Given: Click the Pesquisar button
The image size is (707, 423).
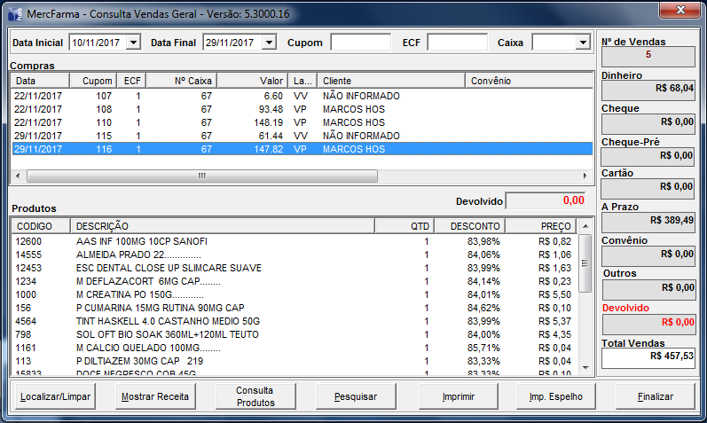Looking at the screenshot, I should point(356,396).
